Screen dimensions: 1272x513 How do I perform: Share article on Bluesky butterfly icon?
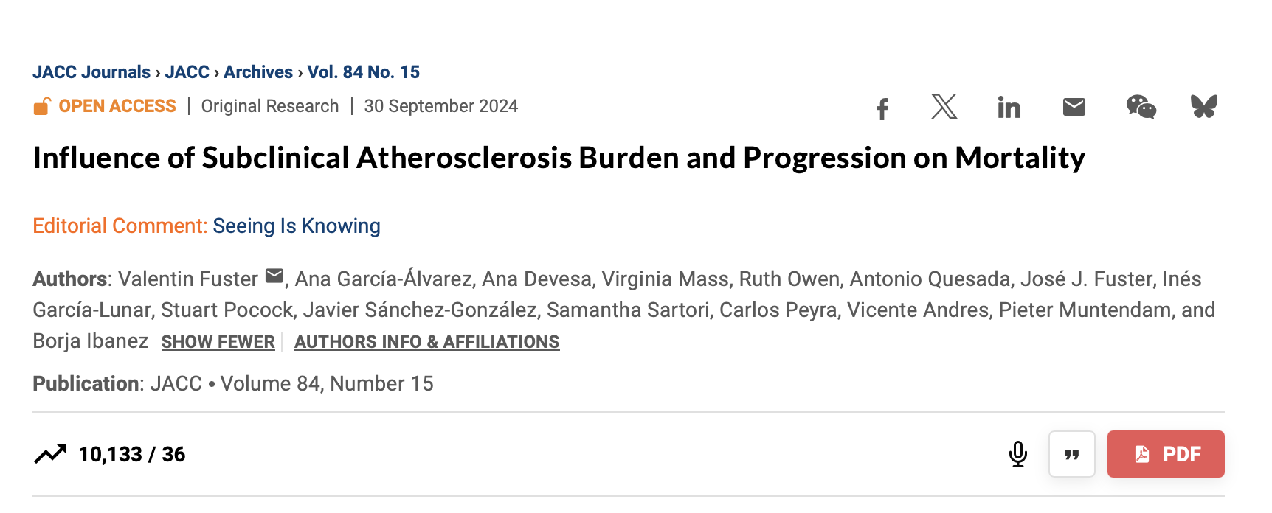pos(1203,107)
